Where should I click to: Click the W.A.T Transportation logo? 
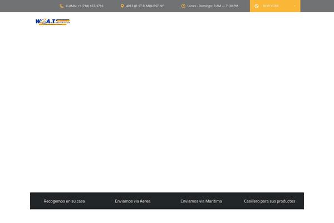click(x=53, y=22)
